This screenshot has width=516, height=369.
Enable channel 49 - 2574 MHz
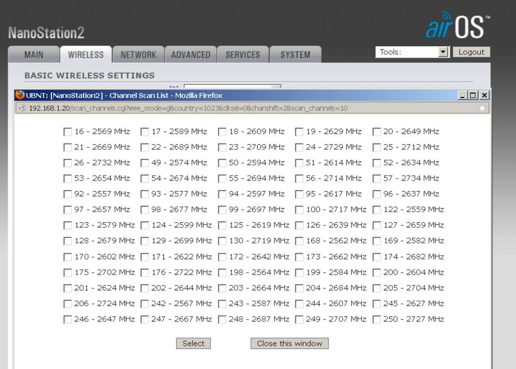144,163
